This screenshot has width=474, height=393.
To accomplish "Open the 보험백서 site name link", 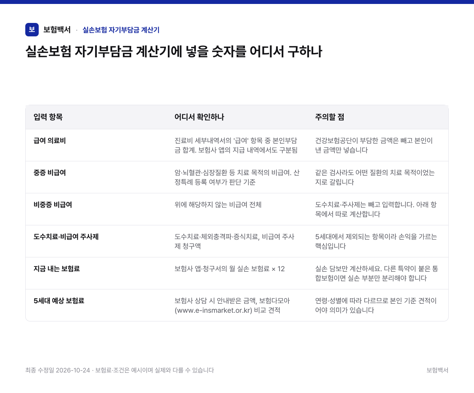I will click(x=57, y=30).
